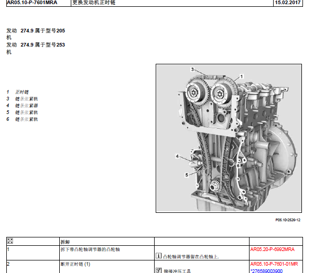
Task: Click callout number 5 in the diagram
Action: [x=187, y=175]
